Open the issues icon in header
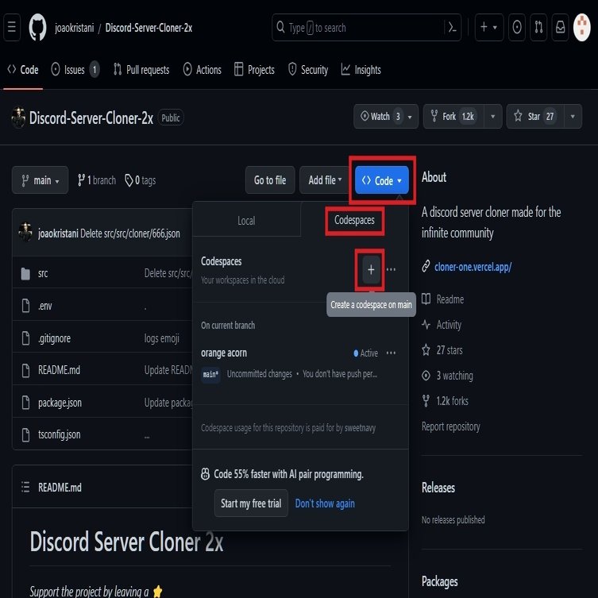The image size is (598, 598). (x=517, y=27)
